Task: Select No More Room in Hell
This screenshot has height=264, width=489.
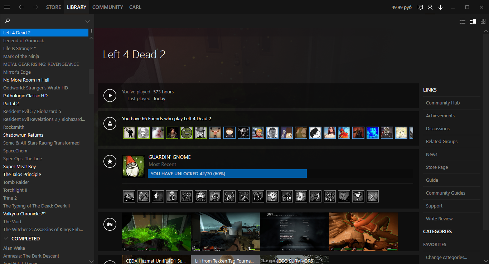Action: coord(44,80)
